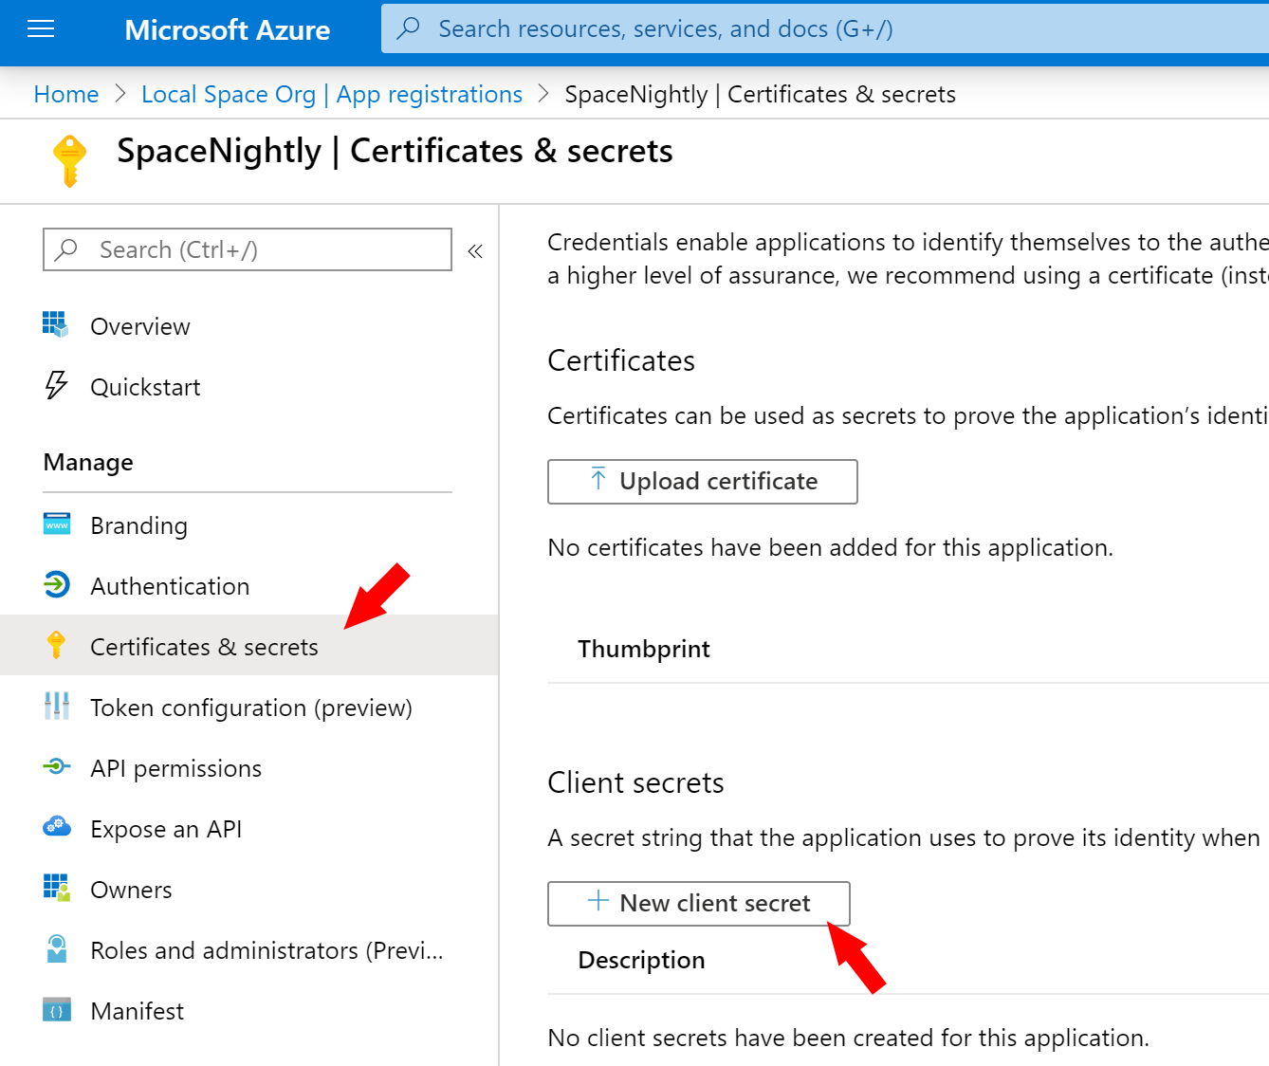The image size is (1269, 1066).
Task: Click the Upload certificate button
Action: (702, 481)
